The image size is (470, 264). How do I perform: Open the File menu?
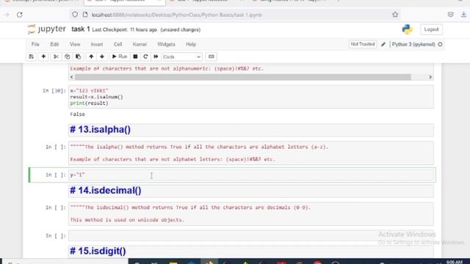click(35, 44)
